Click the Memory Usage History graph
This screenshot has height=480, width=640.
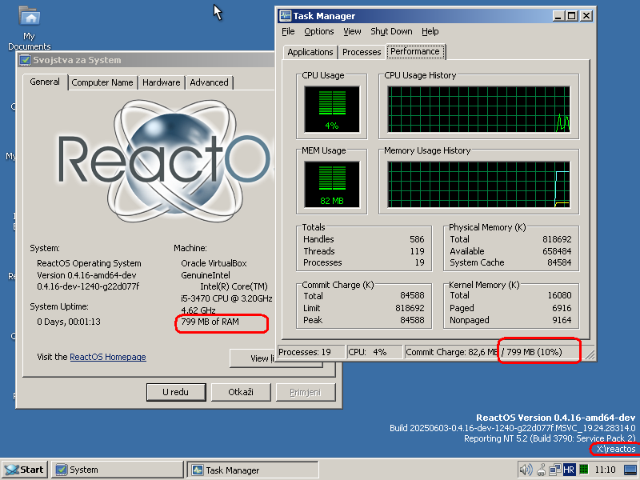point(478,184)
